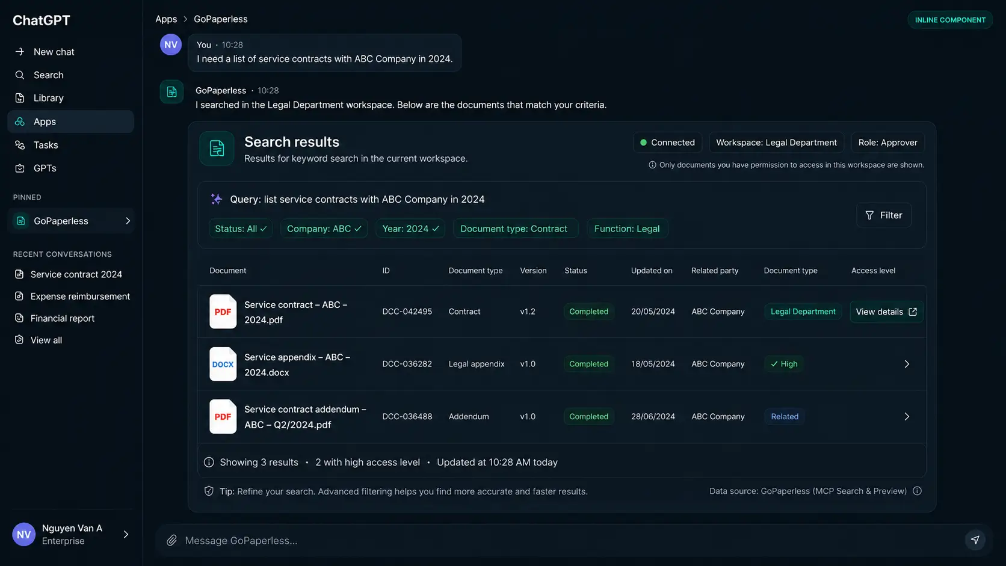Click the Legal Department tag in first row

[x=803, y=312]
